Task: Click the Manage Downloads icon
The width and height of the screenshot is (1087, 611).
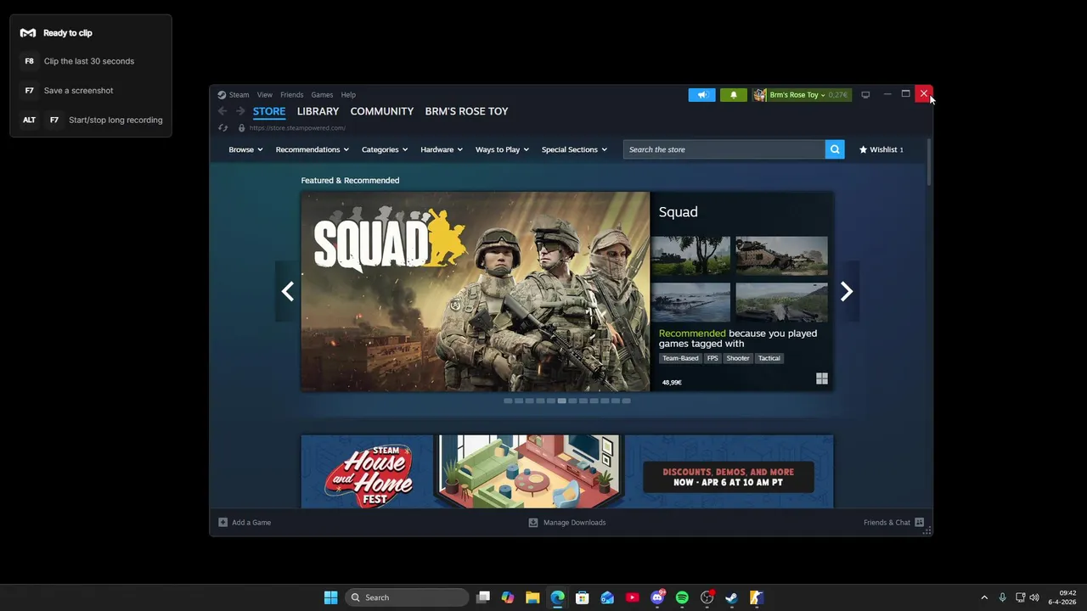Action: [533, 523]
